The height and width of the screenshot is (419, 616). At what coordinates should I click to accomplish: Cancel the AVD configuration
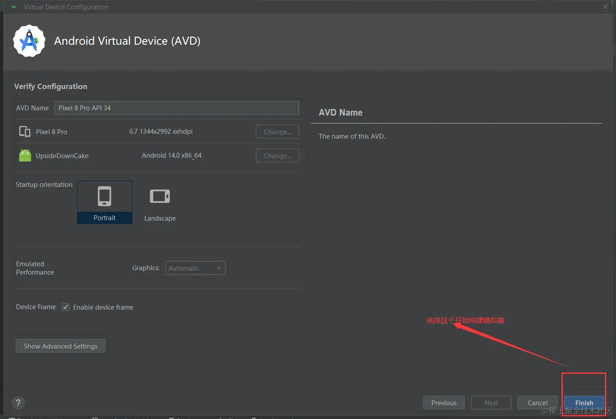pyautogui.click(x=538, y=403)
